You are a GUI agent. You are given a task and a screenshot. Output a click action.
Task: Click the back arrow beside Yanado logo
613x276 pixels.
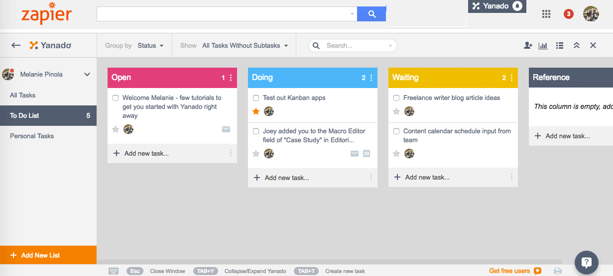click(x=16, y=45)
